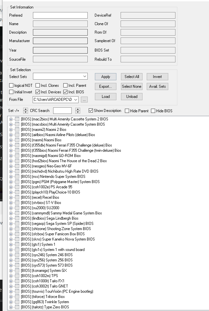Expand the stvbios ST-V Bios node
The image size is (209, 311).
(x=11, y=203)
